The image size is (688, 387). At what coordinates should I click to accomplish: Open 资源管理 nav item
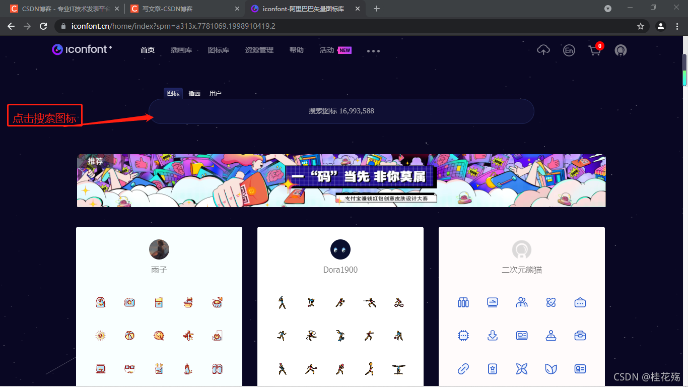(x=259, y=50)
